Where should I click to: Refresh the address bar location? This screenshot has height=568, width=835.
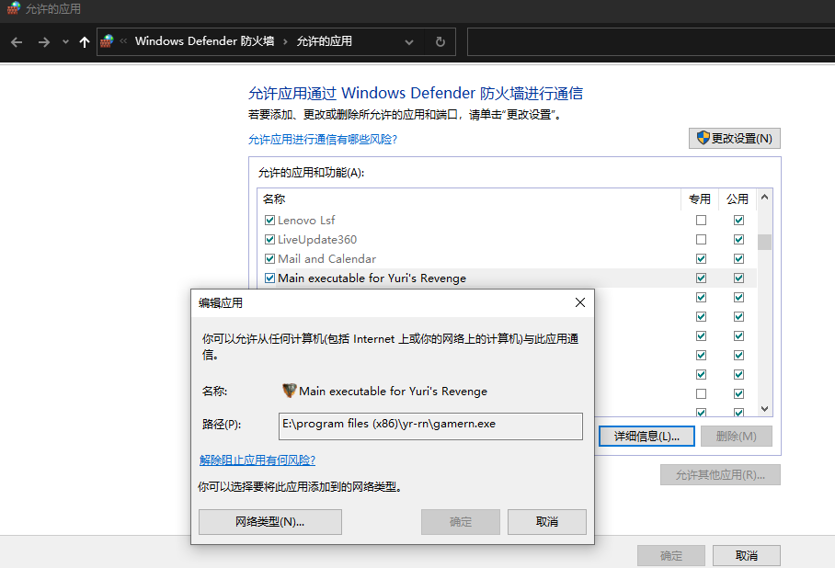(440, 42)
